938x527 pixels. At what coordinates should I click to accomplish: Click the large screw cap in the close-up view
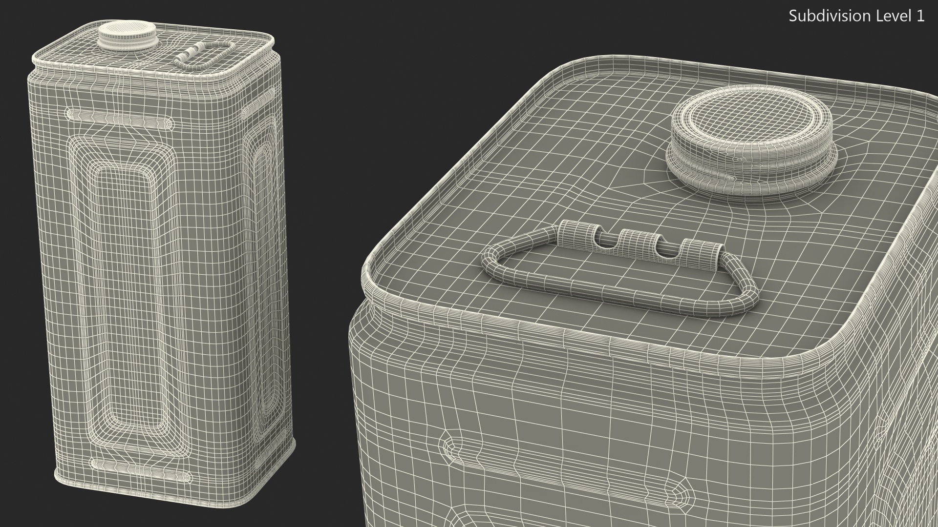pyautogui.click(x=752, y=141)
